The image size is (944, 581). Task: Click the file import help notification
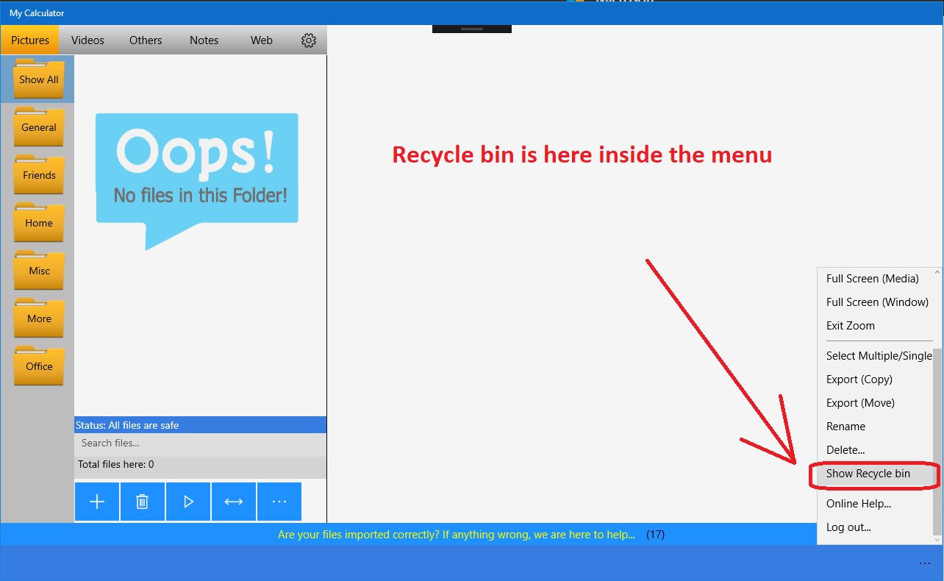(x=456, y=535)
